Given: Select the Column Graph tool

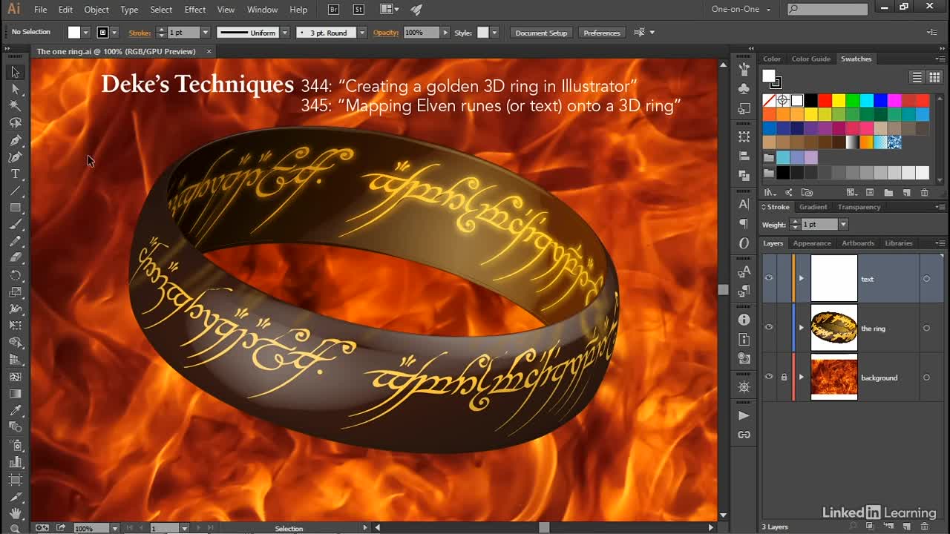Looking at the screenshot, I should coord(15,461).
